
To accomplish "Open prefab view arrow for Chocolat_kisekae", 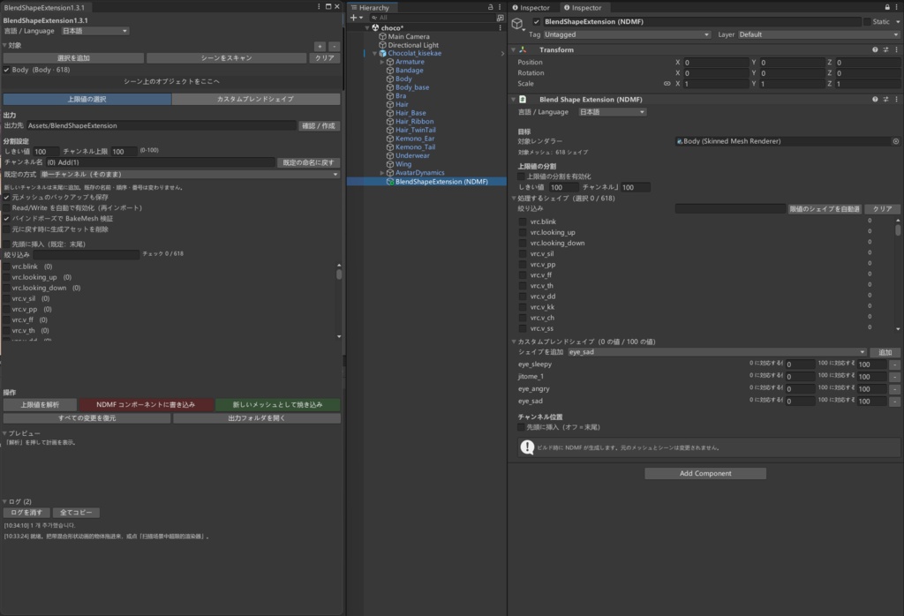I will pos(502,54).
